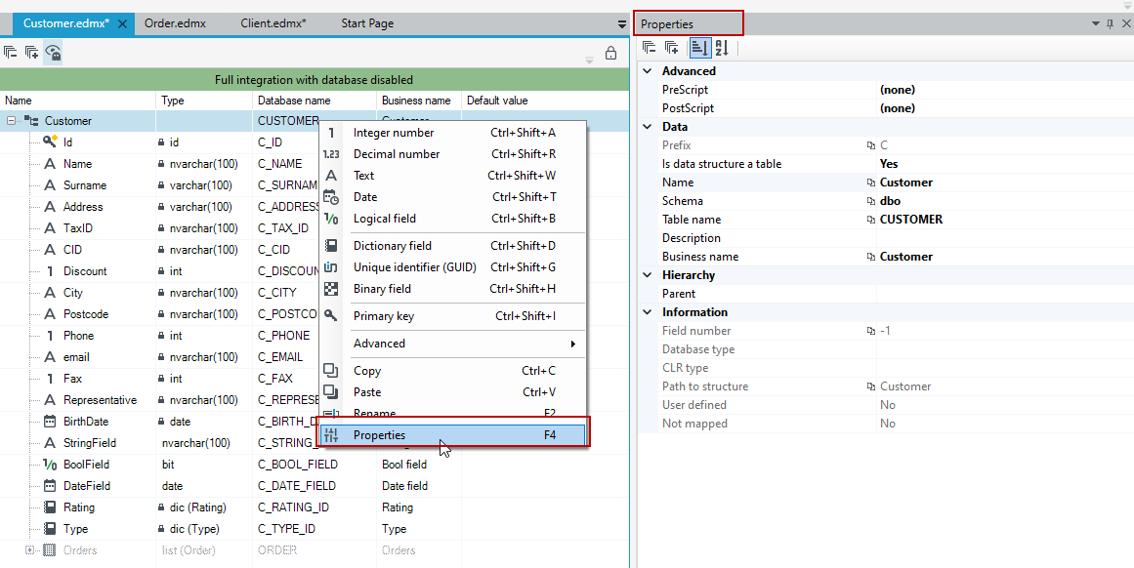Select Binary field from context menu
This screenshot has width=1134, height=568.
pos(453,288)
